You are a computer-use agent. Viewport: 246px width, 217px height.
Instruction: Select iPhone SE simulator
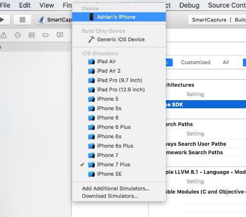click(x=119, y=174)
